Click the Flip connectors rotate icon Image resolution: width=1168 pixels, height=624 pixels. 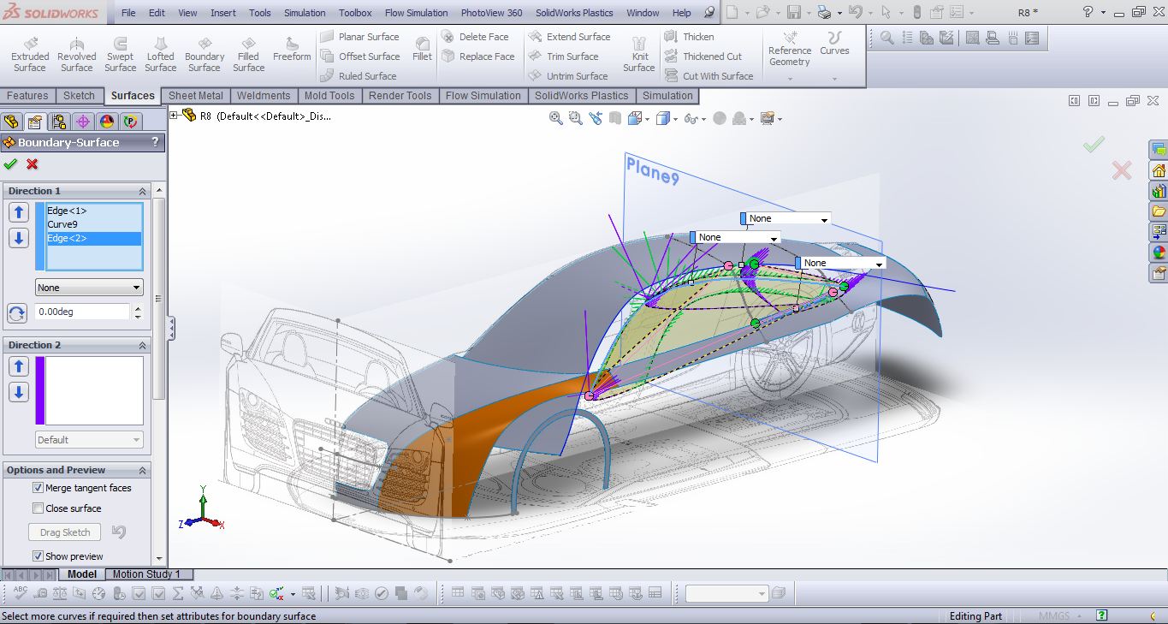tap(17, 313)
